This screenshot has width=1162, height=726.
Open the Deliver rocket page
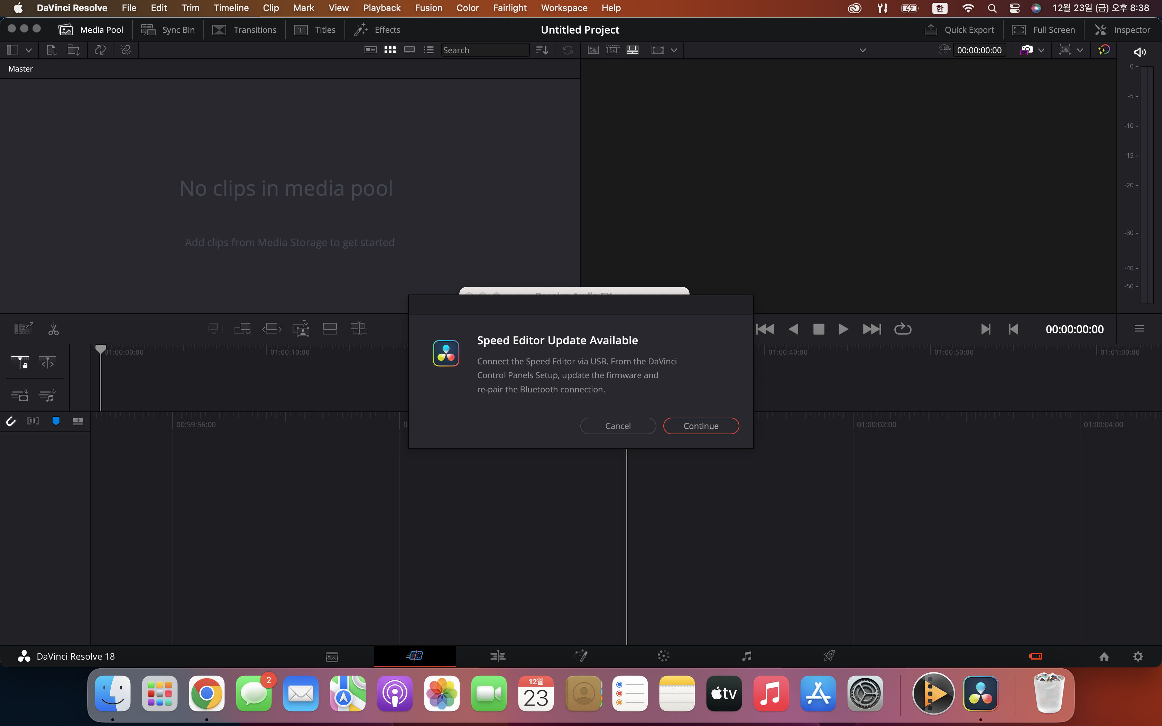pos(829,656)
